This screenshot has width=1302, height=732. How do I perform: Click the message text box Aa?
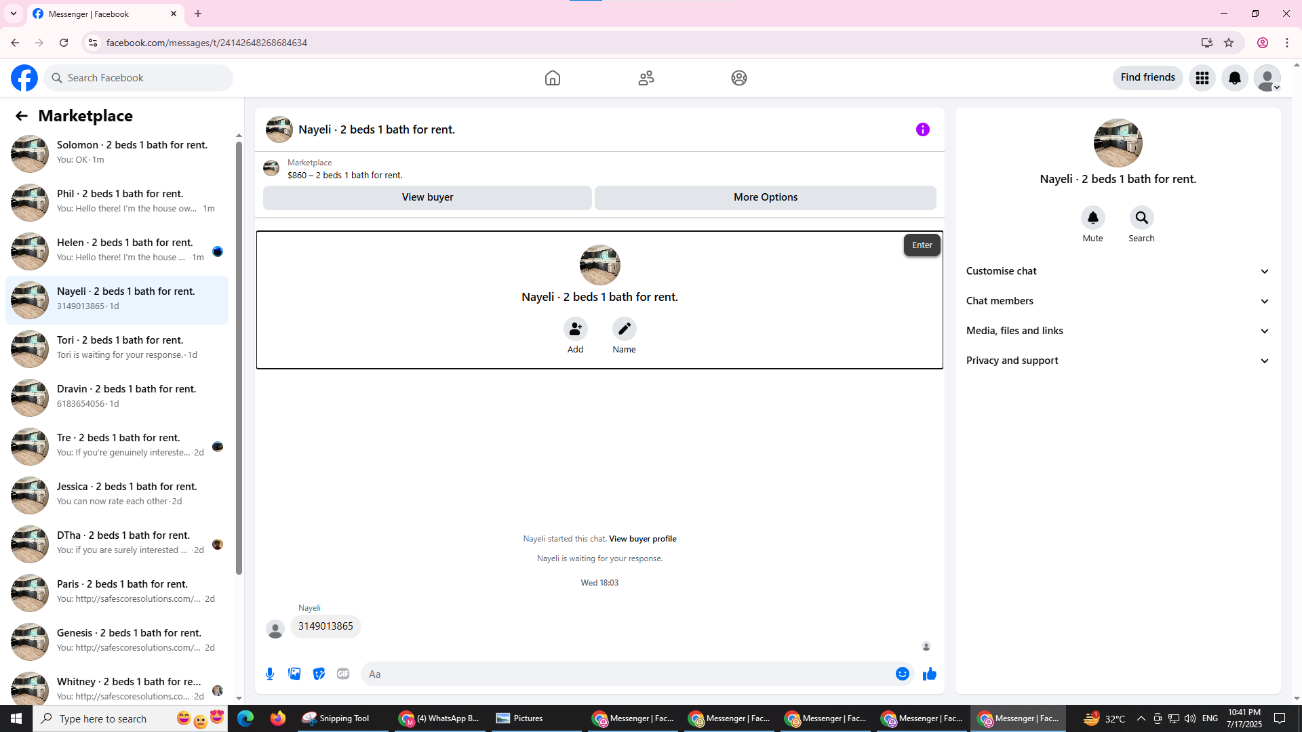pyautogui.click(x=627, y=674)
